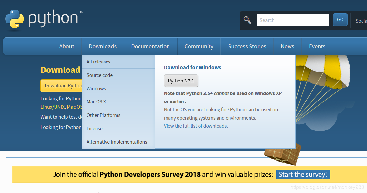Image resolution: width=367 pixels, height=193 pixels.
Task: Select License in Downloads submenu
Action: [118, 129]
